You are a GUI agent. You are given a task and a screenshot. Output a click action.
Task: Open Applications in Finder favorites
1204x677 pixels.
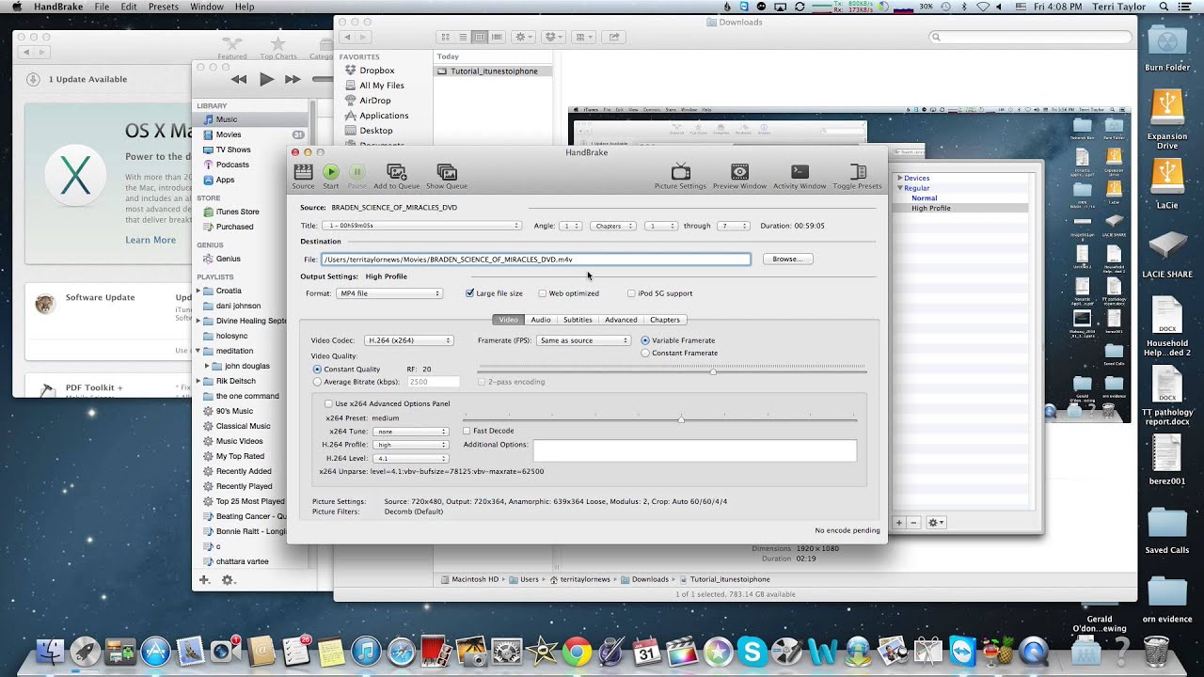(383, 116)
